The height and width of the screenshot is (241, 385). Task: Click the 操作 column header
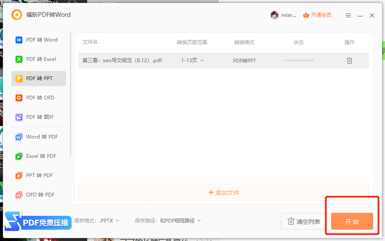coord(349,42)
